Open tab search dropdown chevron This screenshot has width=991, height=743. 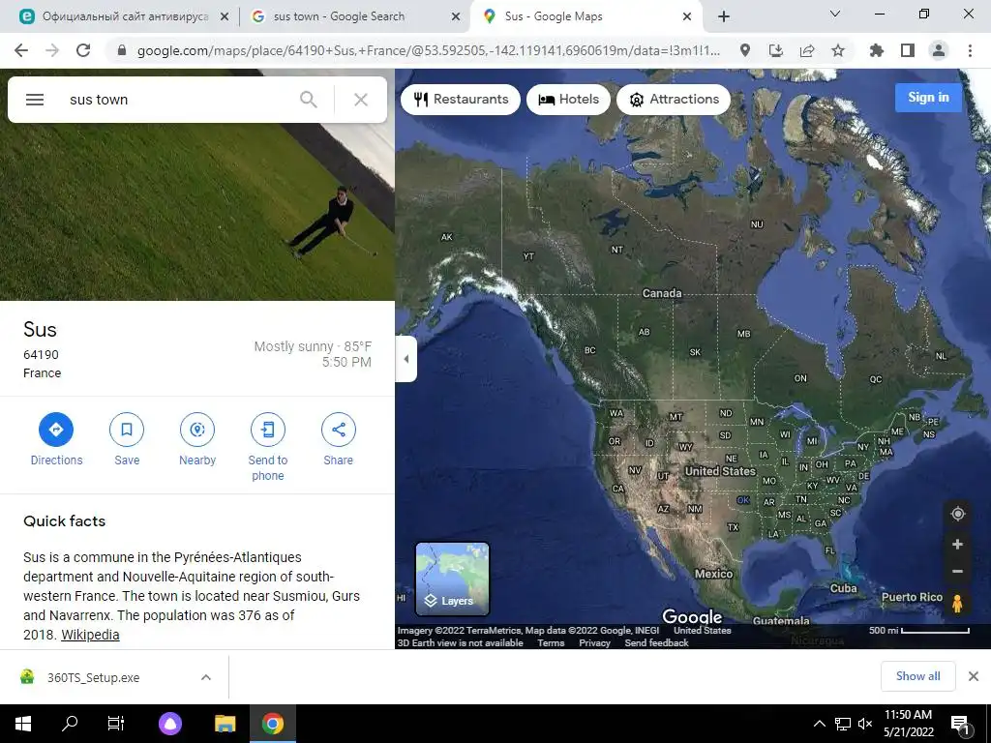tap(834, 14)
